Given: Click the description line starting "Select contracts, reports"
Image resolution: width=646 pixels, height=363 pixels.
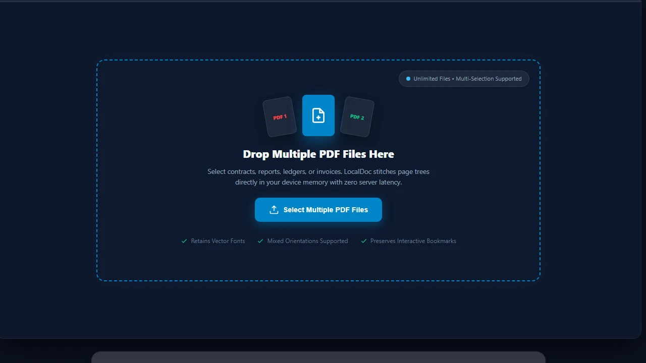Looking at the screenshot, I should [318, 171].
